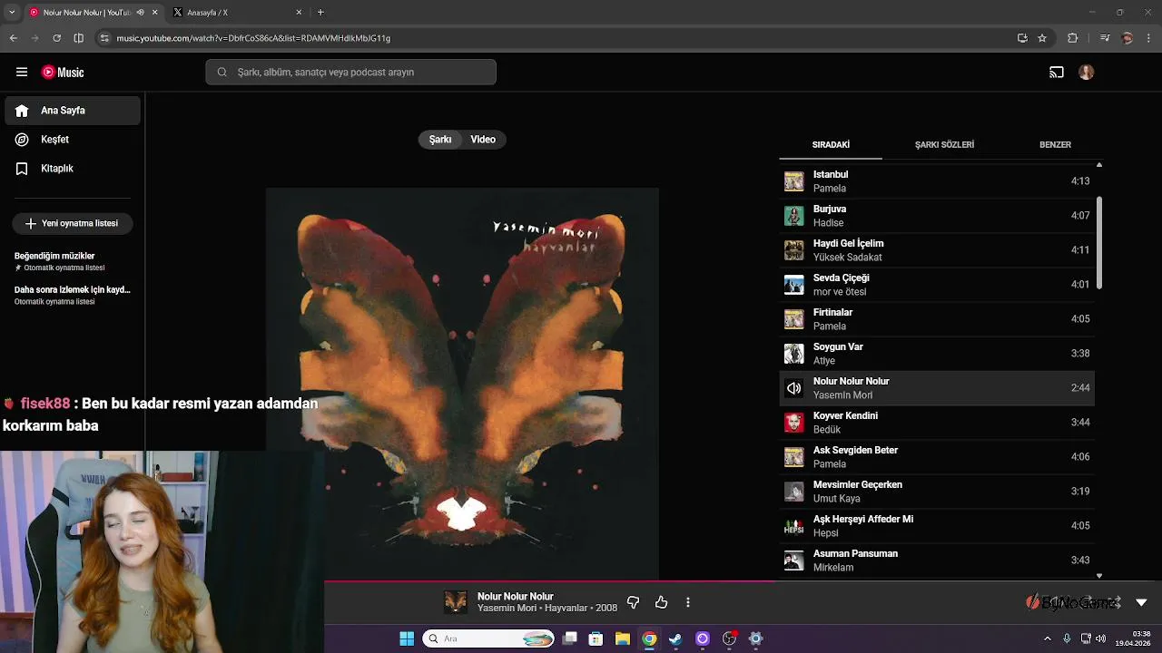View site information icon in address bar

pyautogui.click(x=104, y=38)
